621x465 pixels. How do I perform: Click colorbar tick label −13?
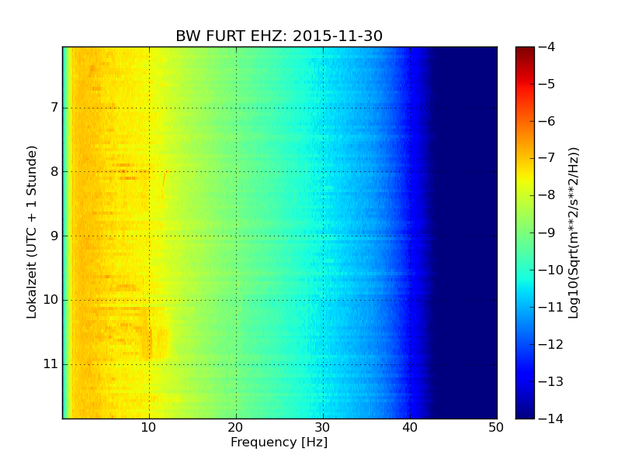(x=550, y=381)
